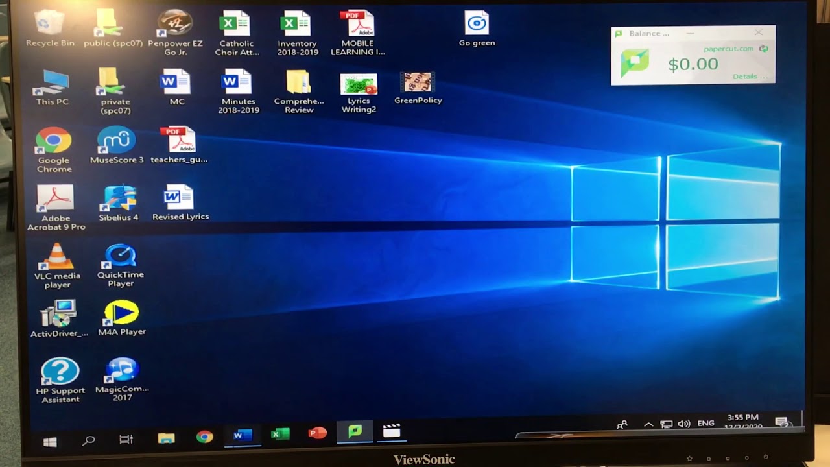Open the Recycle Bin desktop icon

pos(50,29)
